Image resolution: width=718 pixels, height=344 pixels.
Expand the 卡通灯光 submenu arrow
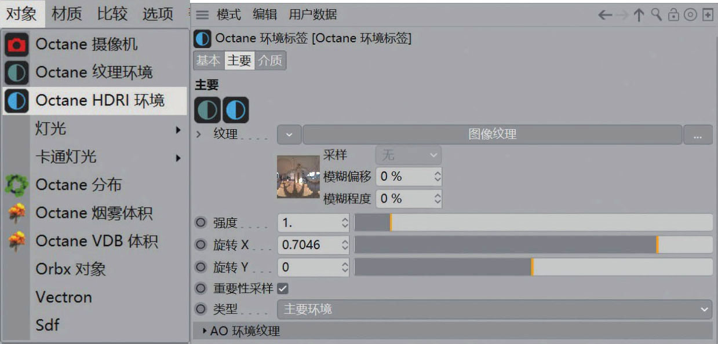(x=178, y=158)
